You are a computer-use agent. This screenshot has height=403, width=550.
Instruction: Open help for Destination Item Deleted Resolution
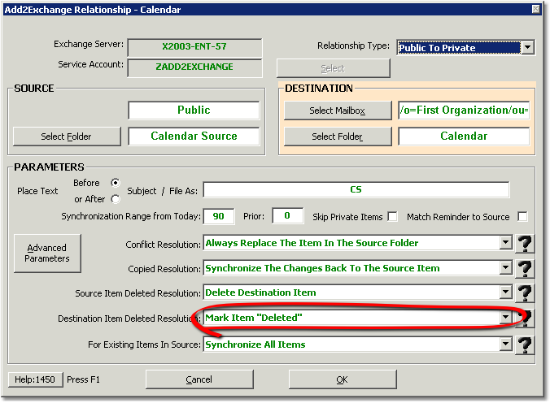pos(526,318)
